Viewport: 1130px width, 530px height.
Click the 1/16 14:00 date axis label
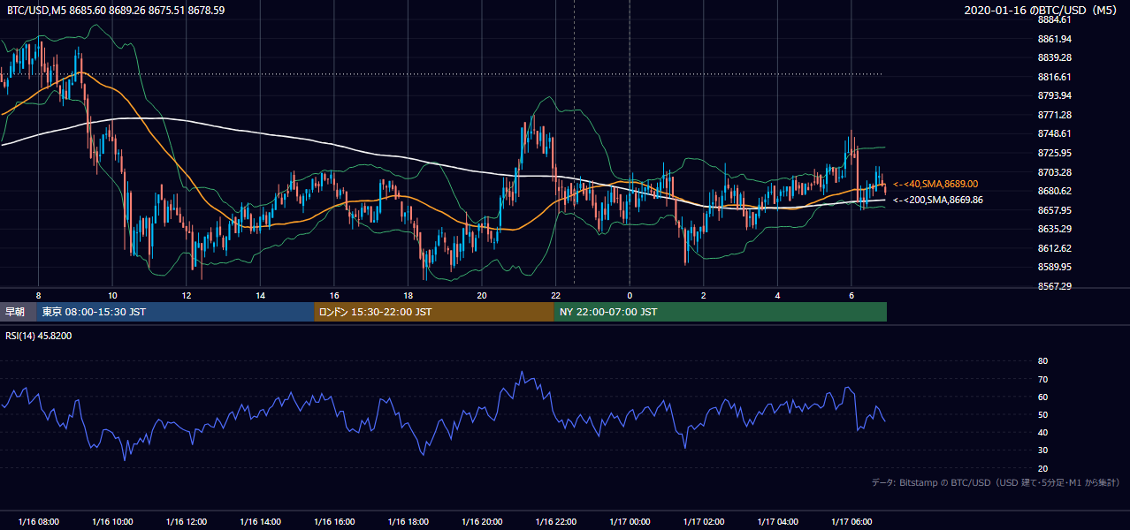[260, 521]
